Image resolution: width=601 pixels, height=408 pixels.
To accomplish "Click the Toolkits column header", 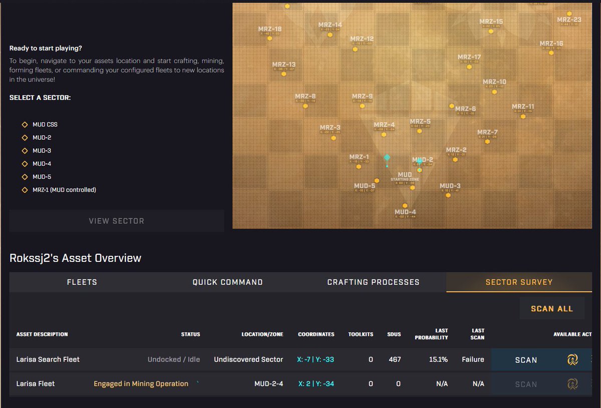I will [361, 334].
